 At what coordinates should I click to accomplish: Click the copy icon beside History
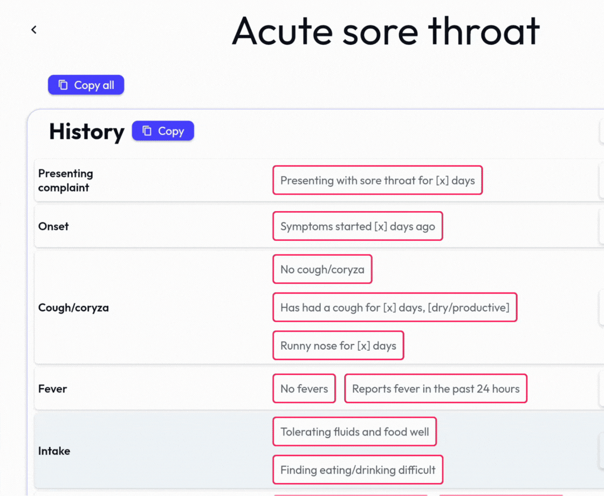(x=147, y=131)
